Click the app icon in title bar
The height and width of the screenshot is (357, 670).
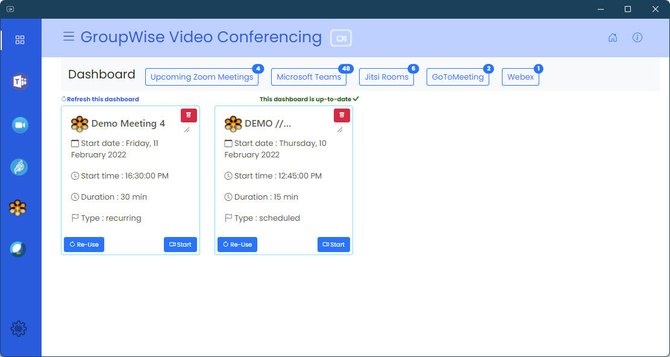click(10, 9)
